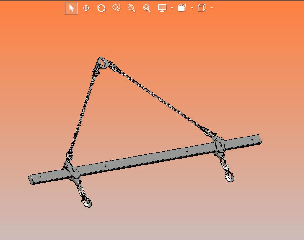
Task: Expand the section view dropdown arrow
Action: click(x=192, y=8)
